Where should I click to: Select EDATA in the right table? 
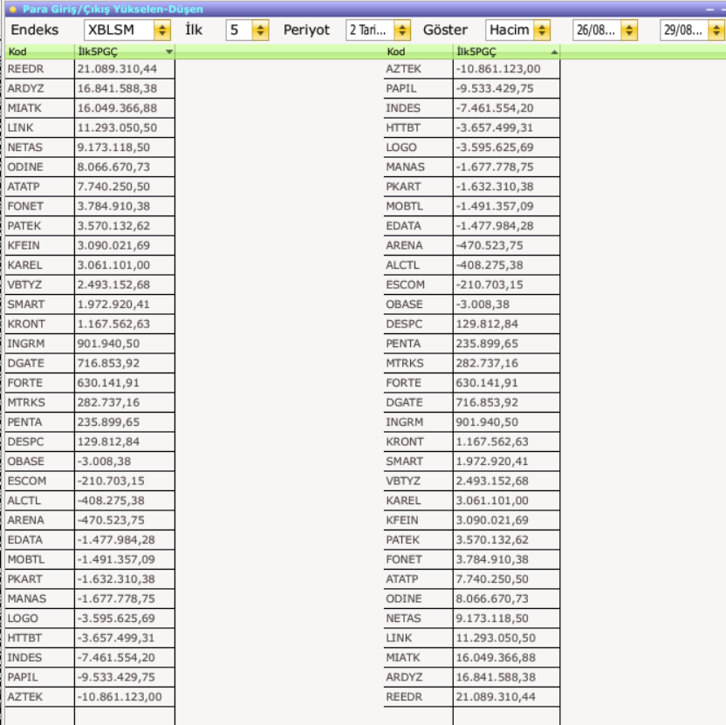[x=404, y=226]
